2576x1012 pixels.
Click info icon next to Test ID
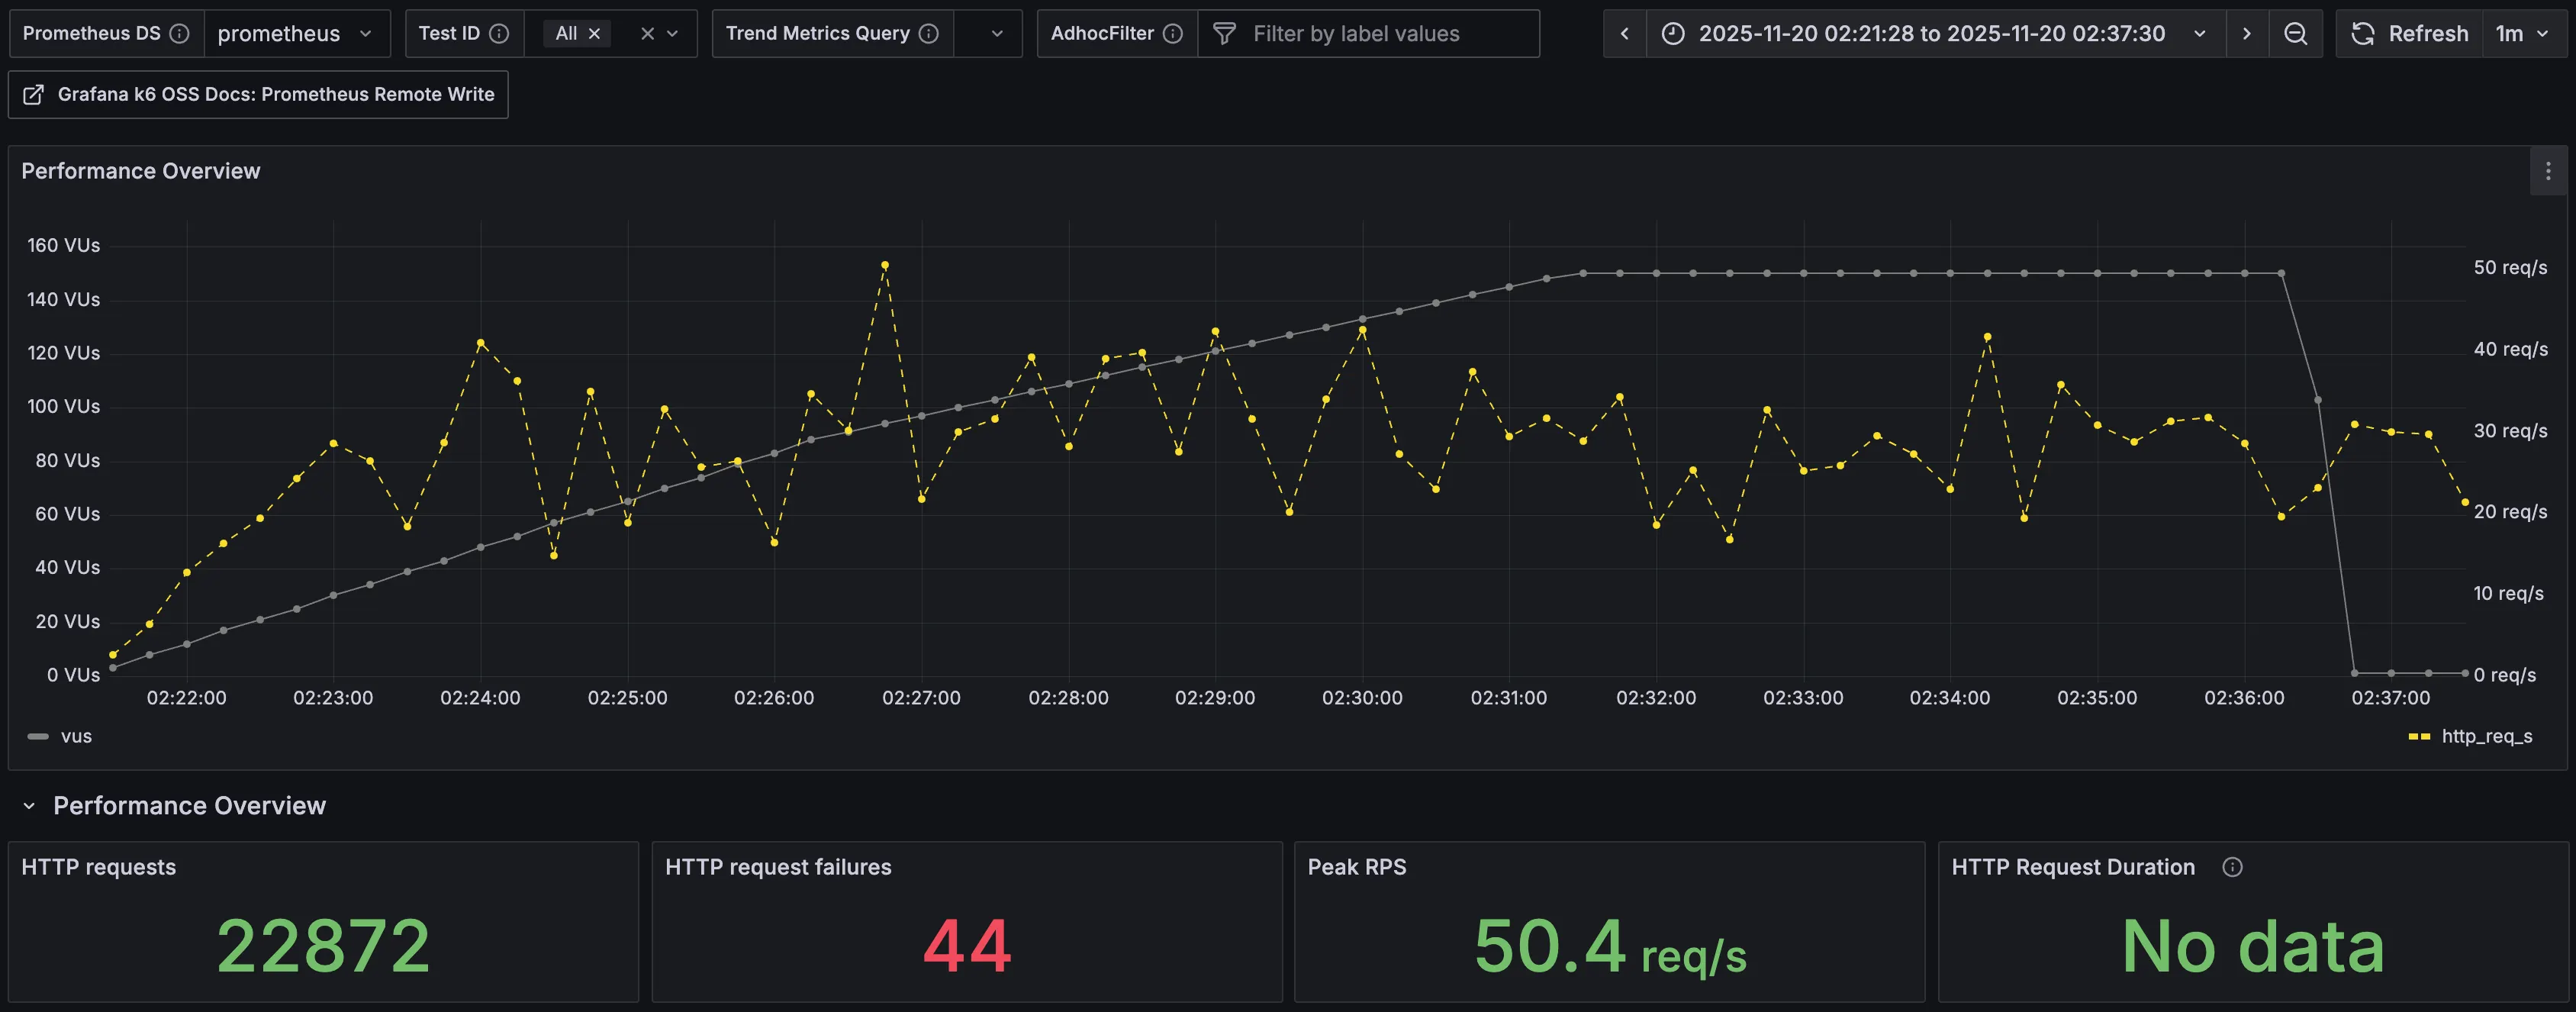coord(499,34)
